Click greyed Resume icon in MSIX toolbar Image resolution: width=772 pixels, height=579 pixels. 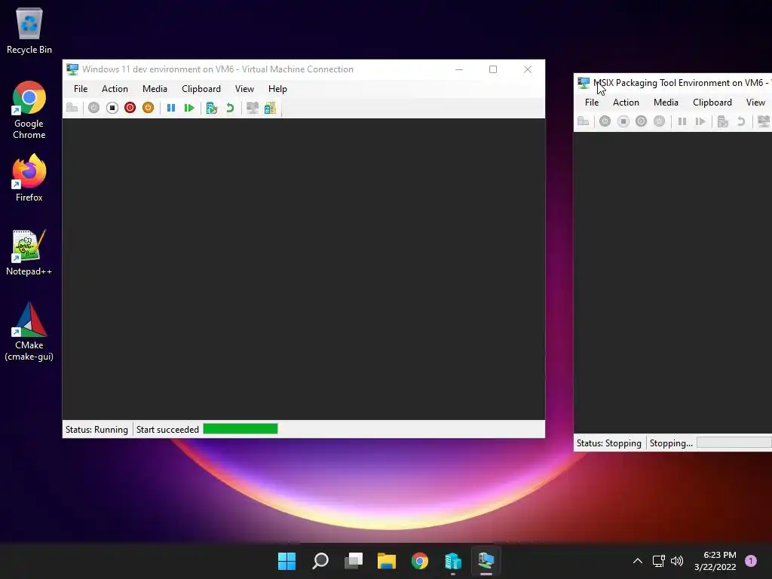click(x=700, y=121)
